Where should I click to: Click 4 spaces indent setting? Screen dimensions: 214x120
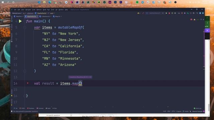pyautogui.click(x=179, y=111)
